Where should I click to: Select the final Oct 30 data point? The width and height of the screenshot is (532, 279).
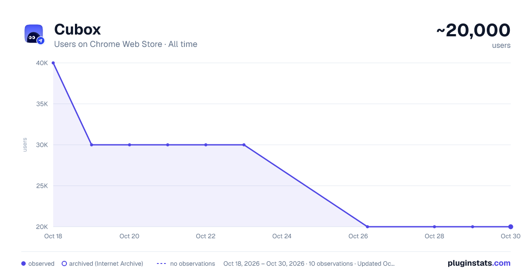(511, 227)
